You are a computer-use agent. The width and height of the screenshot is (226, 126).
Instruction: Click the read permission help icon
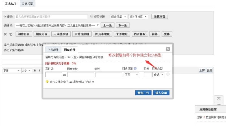tap(135, 68)
